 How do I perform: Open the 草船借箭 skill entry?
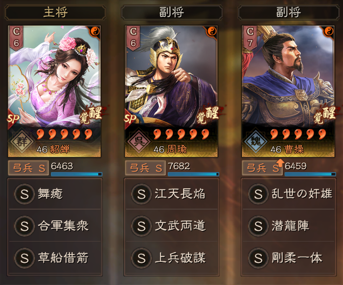pyautogui.click(x=55, y=258)
